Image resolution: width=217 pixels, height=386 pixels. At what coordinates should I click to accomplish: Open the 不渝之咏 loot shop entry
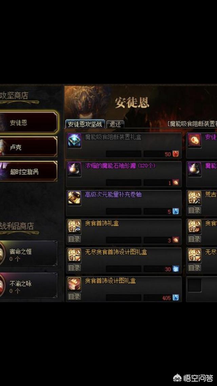[x=29, y=286]
